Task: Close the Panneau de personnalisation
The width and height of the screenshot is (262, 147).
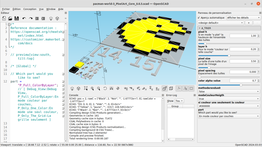Action: click(260, 13)
